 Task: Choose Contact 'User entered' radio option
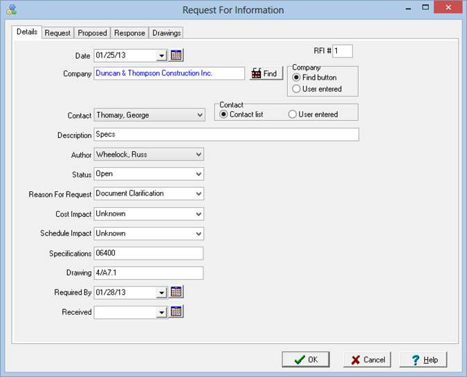[293, 115]
